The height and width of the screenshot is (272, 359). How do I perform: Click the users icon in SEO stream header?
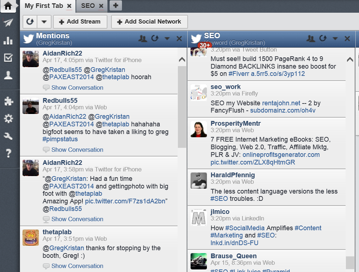click(311, 38)
